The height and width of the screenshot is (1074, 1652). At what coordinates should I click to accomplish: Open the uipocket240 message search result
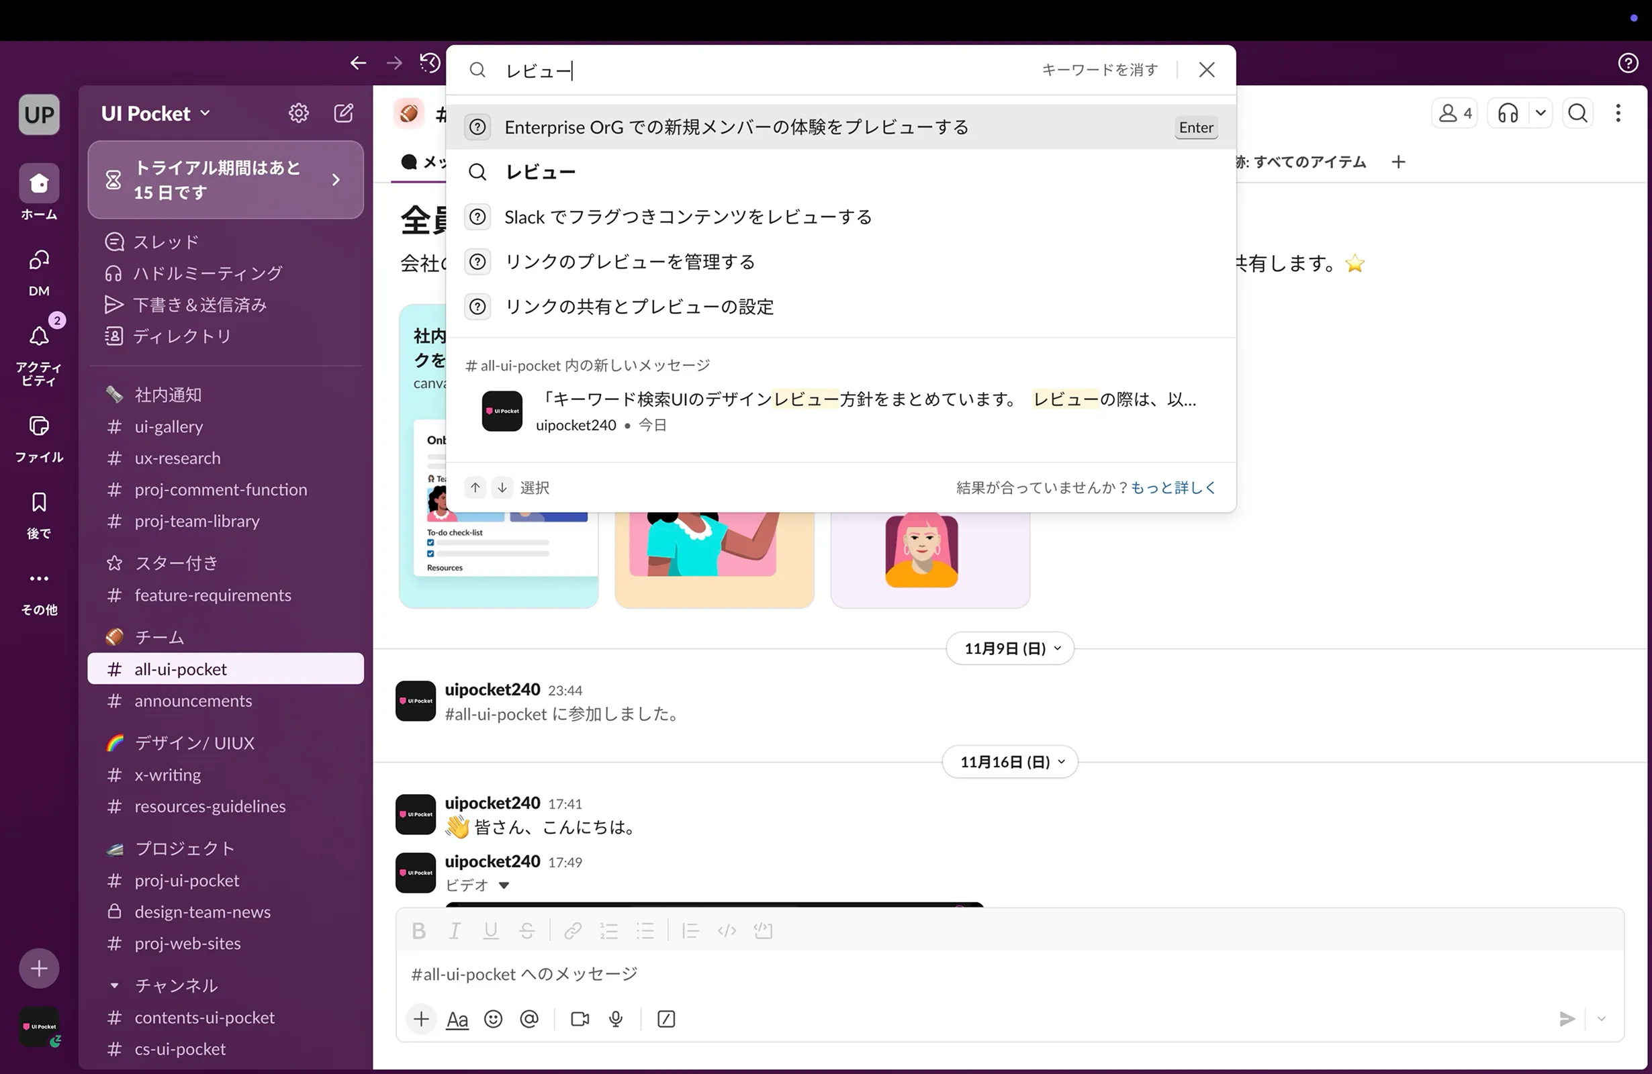(841, 411)
